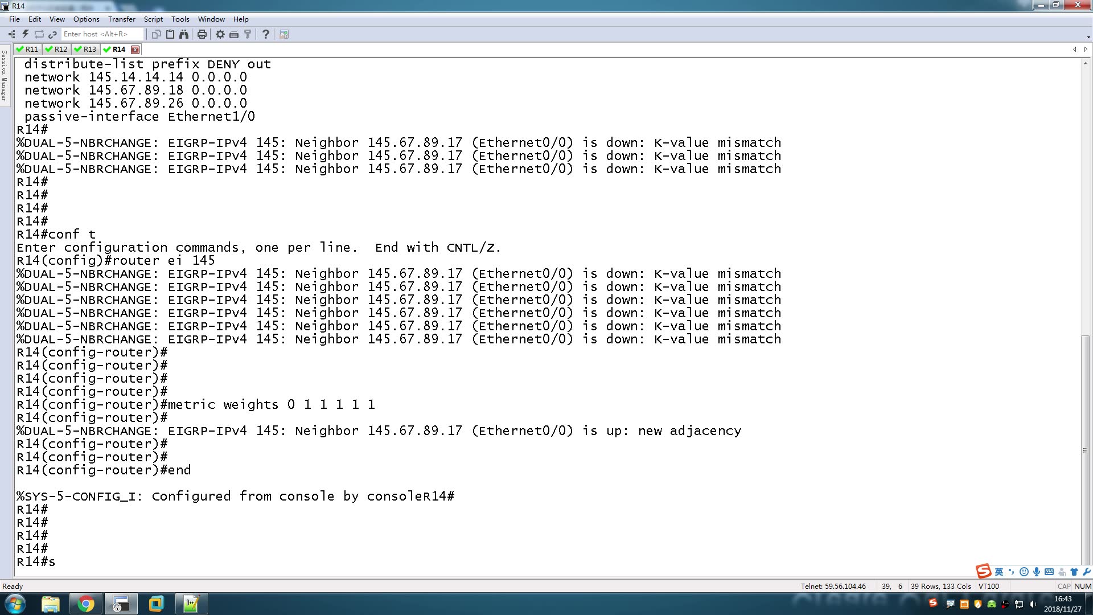This screenshot has height=615, width=1093.
Task: Click the Sogou S input method logo
Action: pyautogui.click(x=983, y=571)
